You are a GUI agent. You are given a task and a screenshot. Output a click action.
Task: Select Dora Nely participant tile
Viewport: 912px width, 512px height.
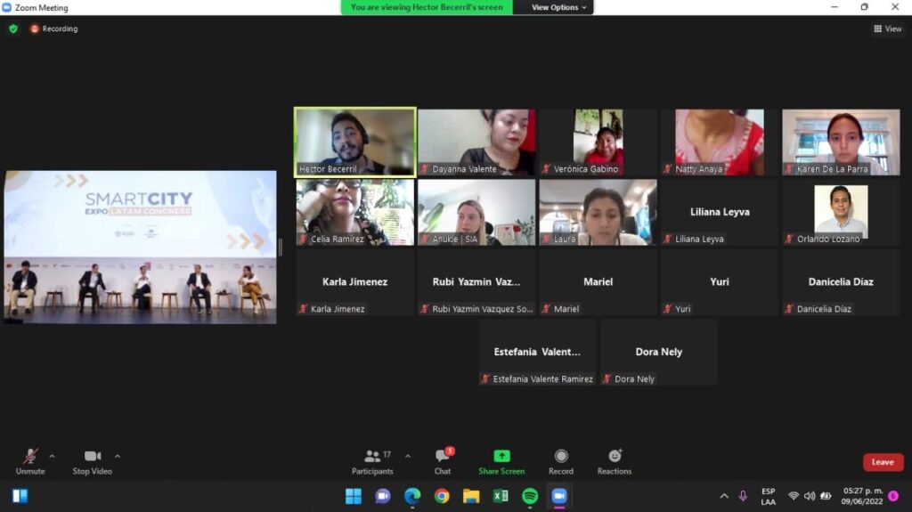pyautogui.click(x=659, y=352)
